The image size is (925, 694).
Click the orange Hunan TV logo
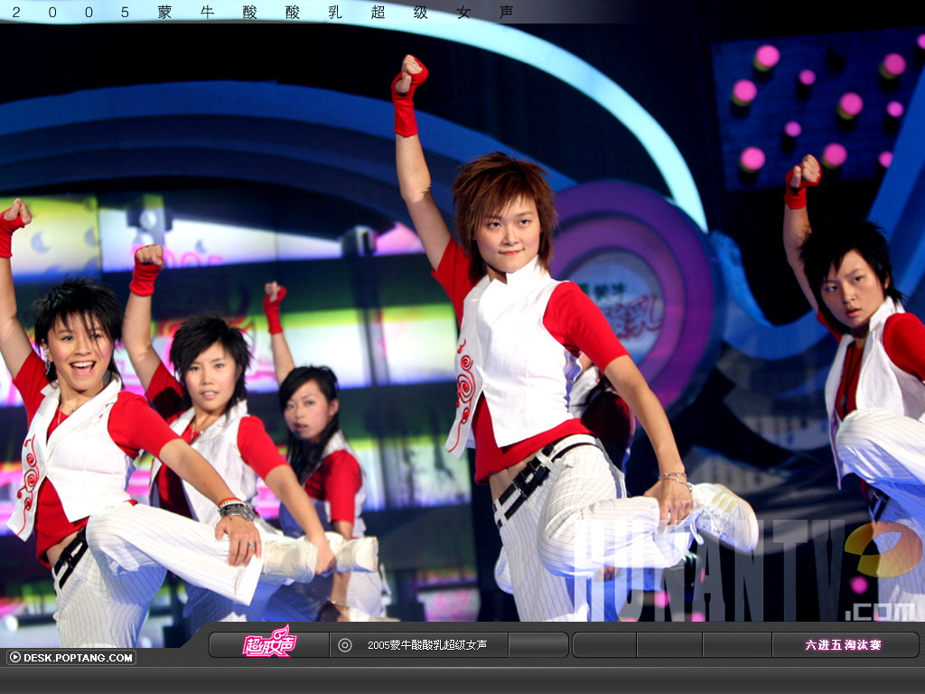click(883, 549)
